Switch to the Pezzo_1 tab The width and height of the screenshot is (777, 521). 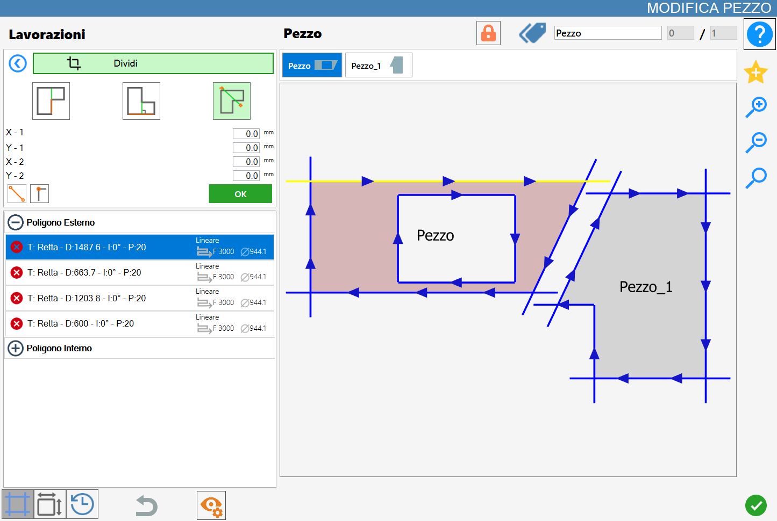[x=379, y=65]
